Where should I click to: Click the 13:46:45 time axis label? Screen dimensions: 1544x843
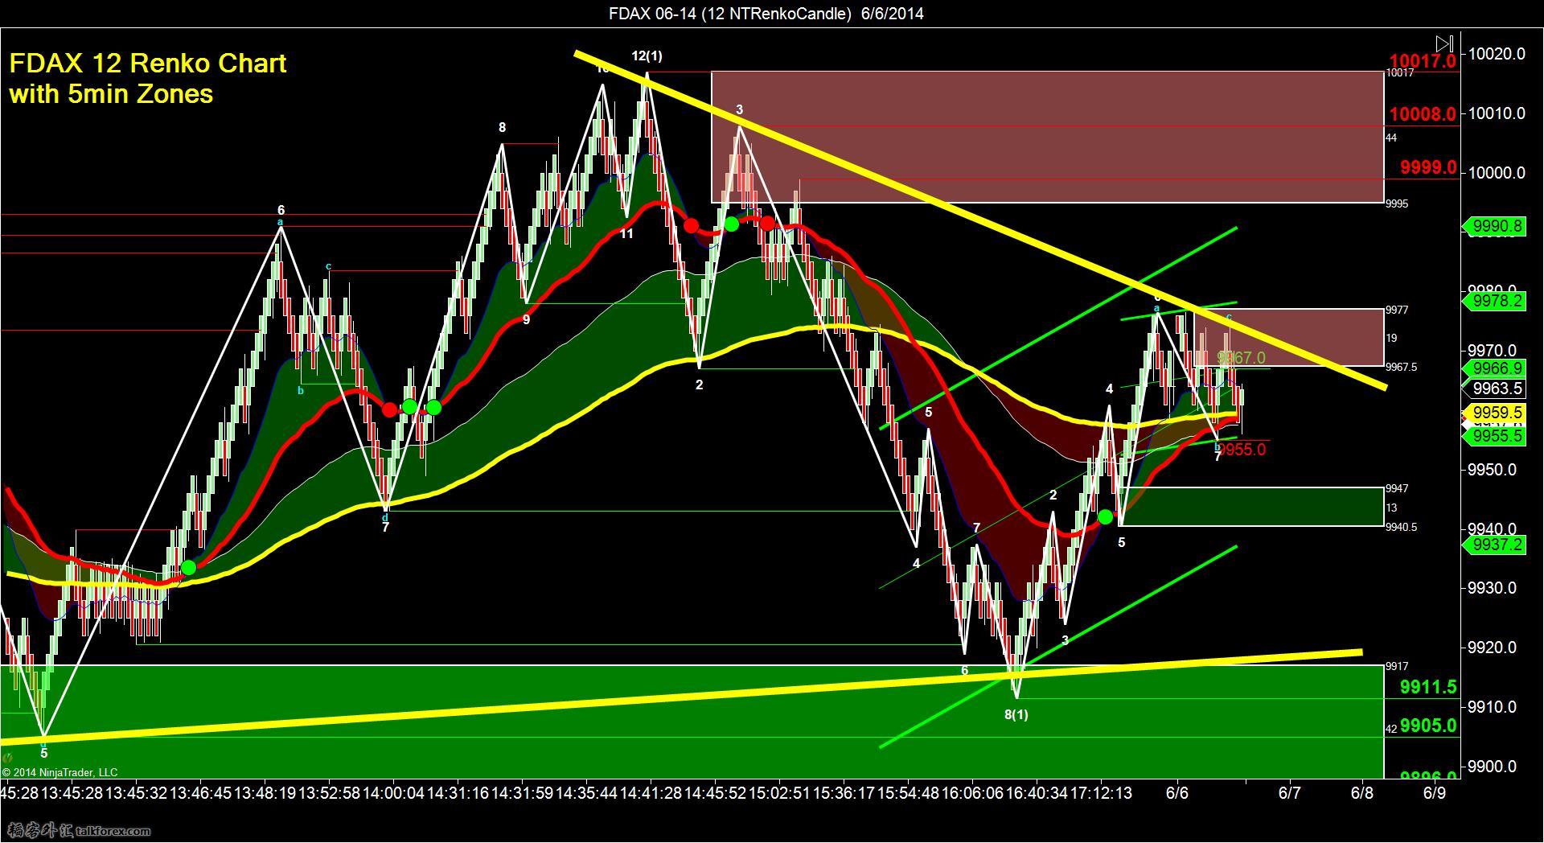tap(200, 793)
